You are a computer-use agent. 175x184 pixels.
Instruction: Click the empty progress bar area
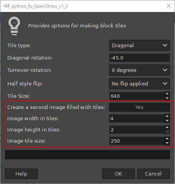[x=87, y=155]
